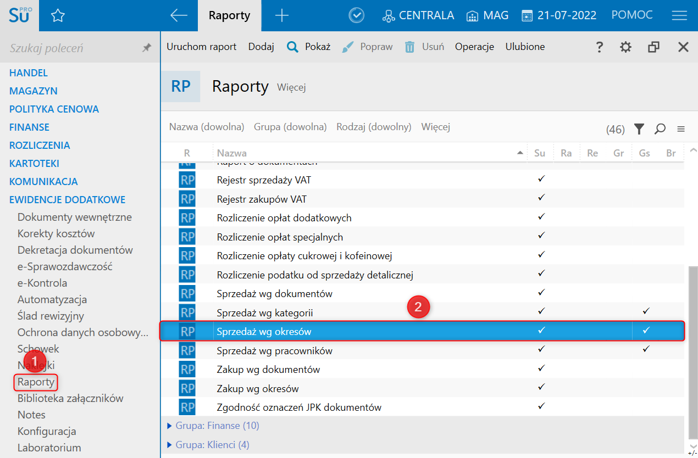Click the Usuń button
The width and height of the screenshot is (698, 458).
(x=424, y=47)
